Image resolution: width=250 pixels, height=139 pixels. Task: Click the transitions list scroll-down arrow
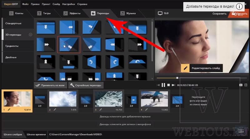point(152,79)
